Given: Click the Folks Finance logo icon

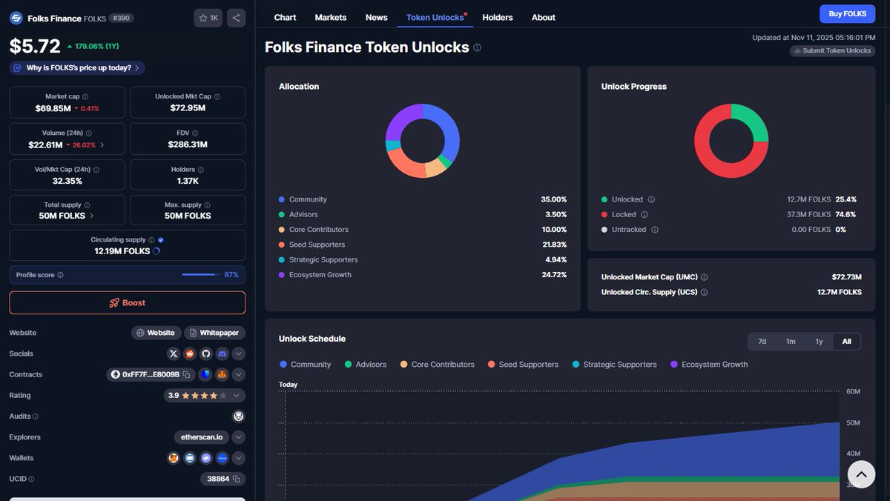Looking at the screenshot, I should pyautogui.click(x=16, y=18).
